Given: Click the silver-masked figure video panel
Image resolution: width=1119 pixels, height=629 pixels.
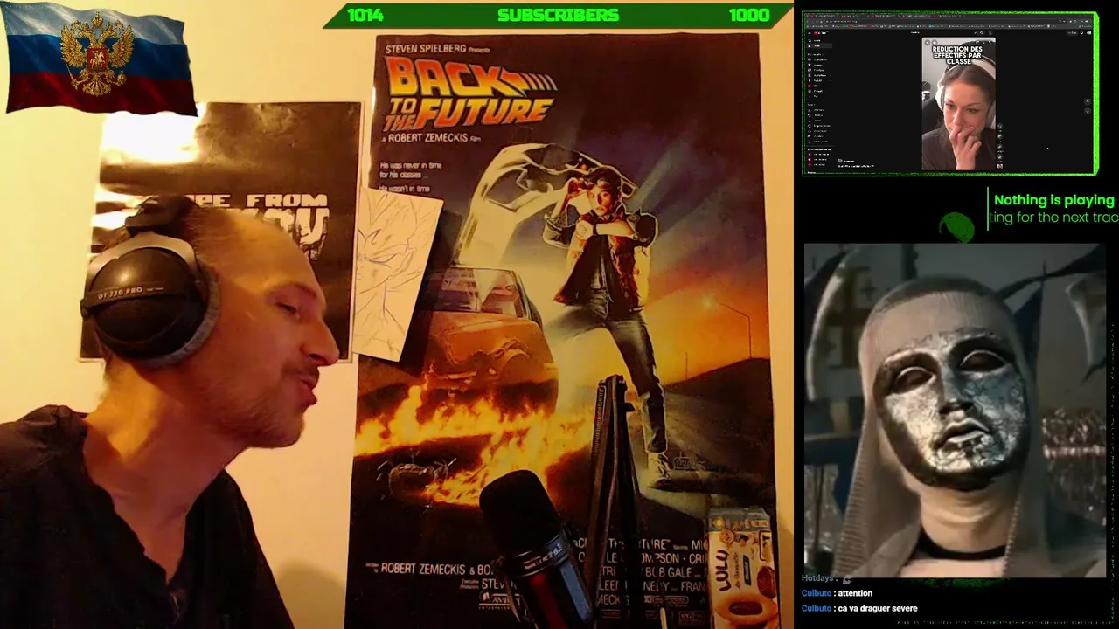Looking at the screenshot, I should 955,410.
